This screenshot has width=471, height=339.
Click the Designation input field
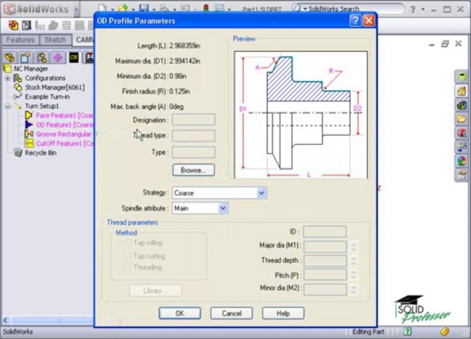(194, 120)
